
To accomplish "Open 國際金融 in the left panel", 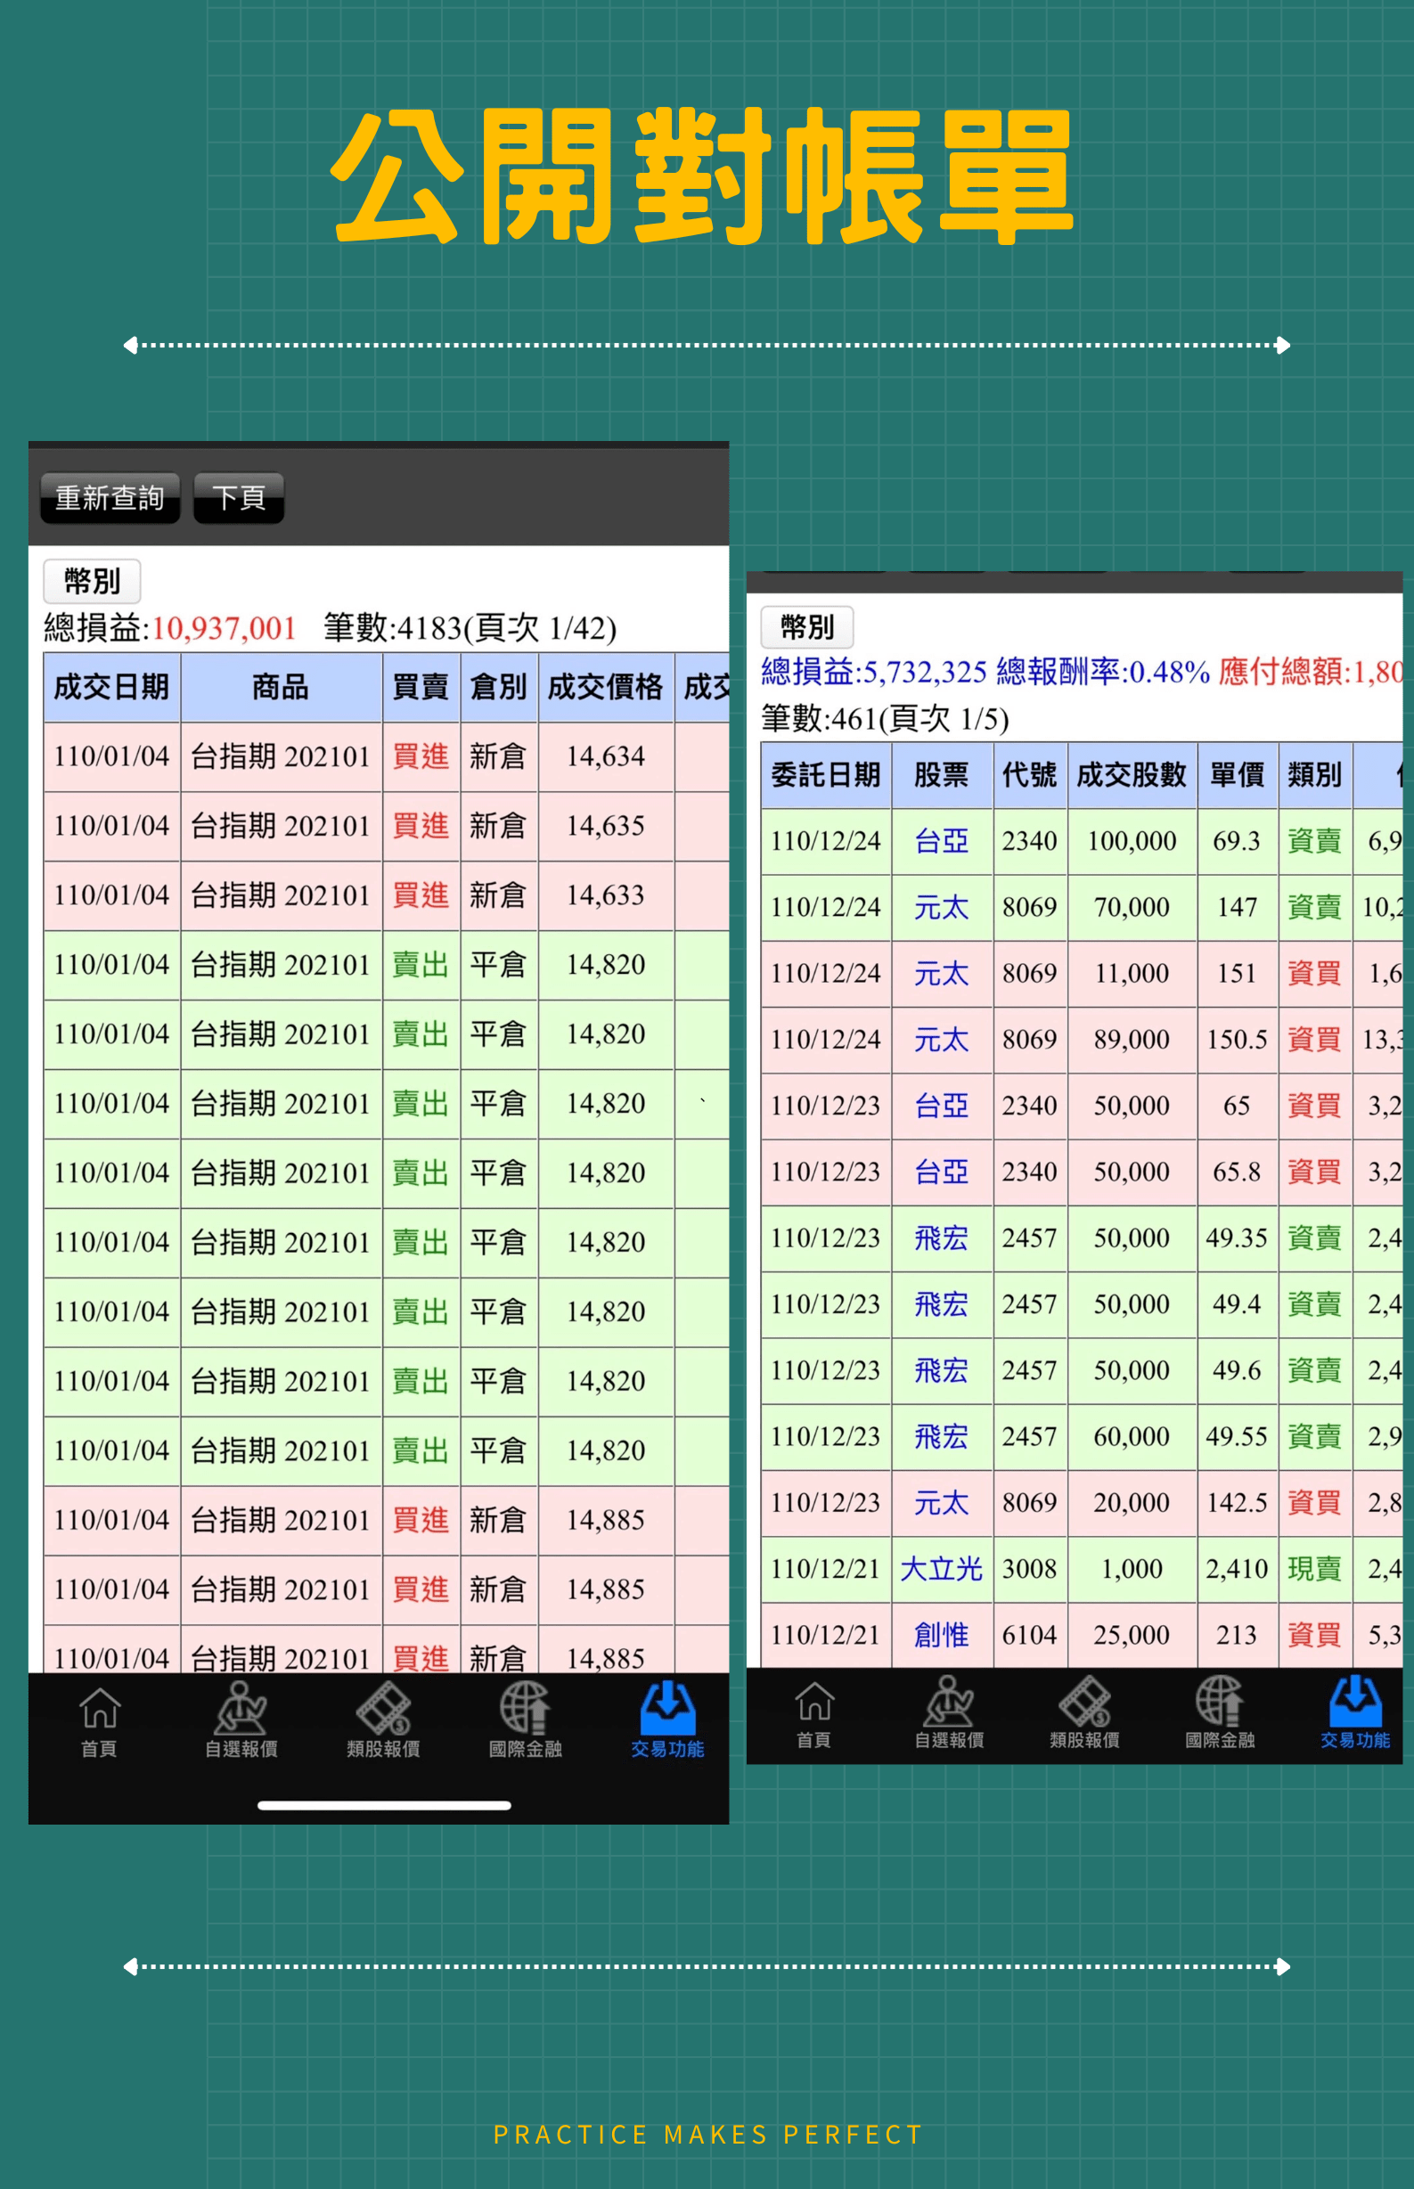I will 525,1719.
